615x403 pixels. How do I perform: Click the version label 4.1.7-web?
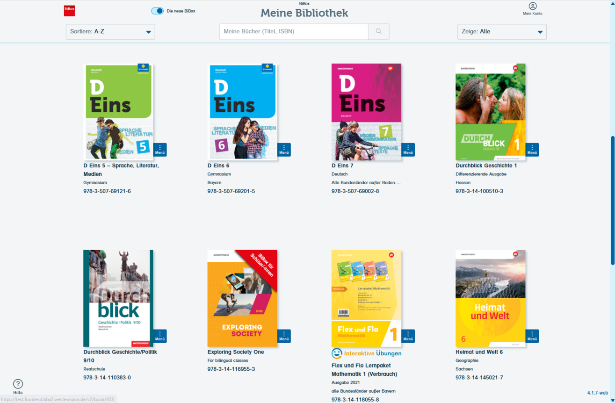pyautogui.click(x=598, y=393)
